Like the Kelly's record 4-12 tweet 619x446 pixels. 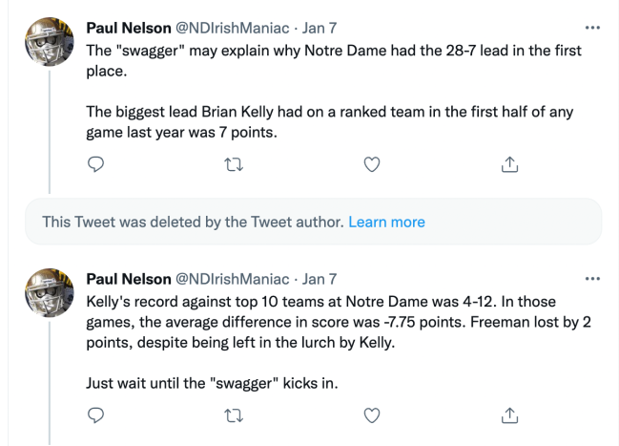(x=372, y=415)
